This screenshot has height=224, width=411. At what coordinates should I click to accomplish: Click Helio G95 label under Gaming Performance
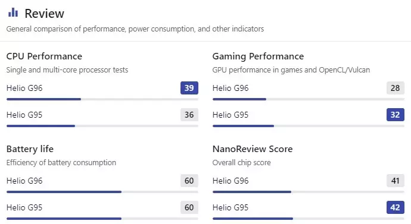[x=231, y=115]
